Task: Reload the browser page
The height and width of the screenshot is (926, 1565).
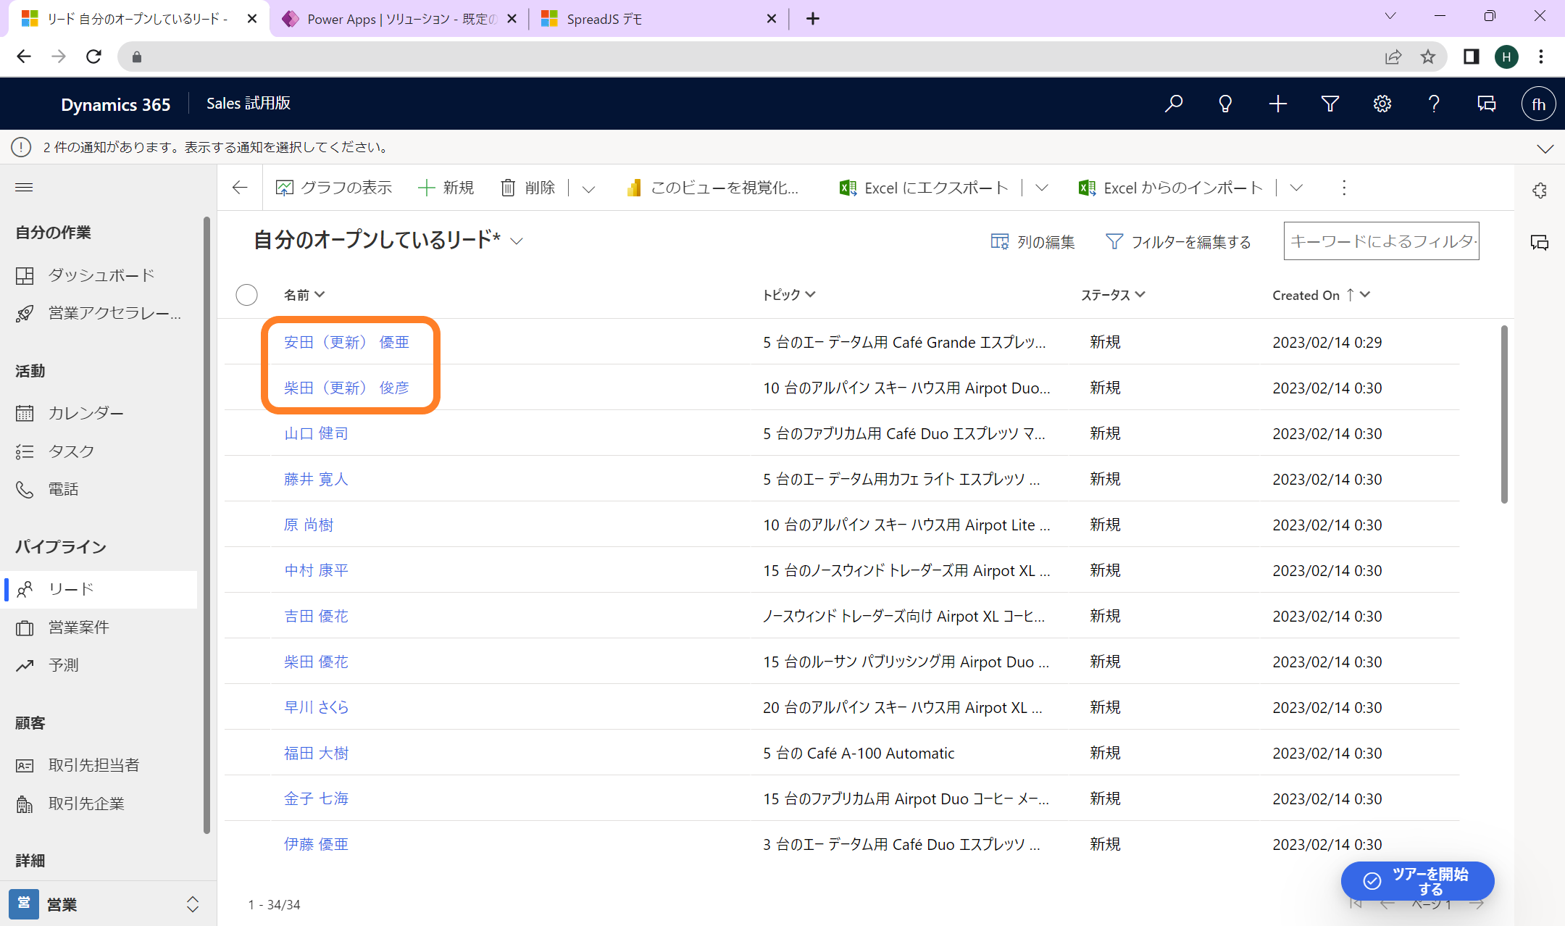Action: (93, 57)
